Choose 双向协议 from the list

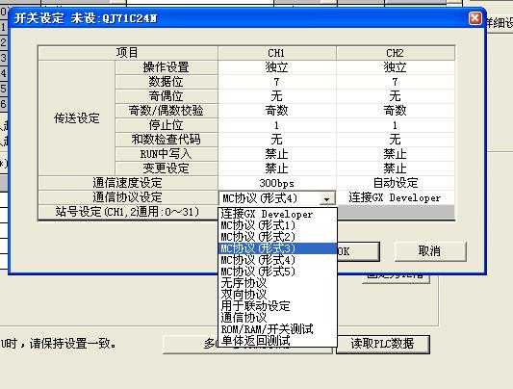pyautogui.click(x=277, y=294)
